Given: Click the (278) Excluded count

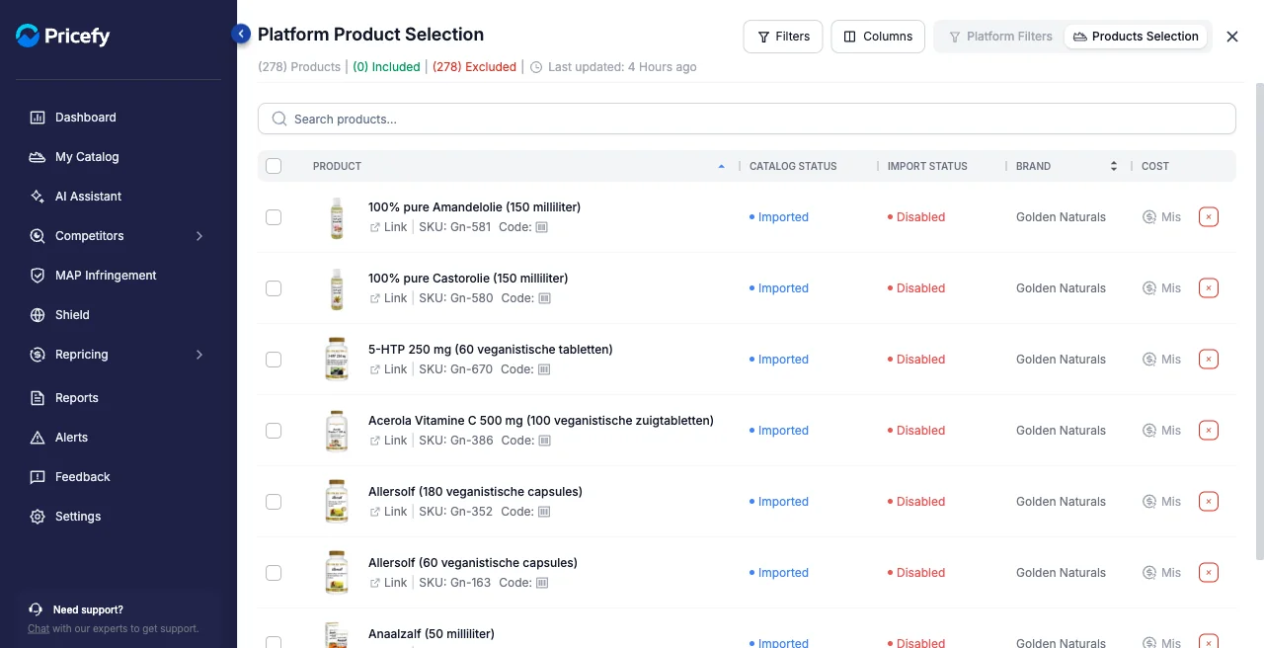Looking at the screenshot, I should point(474,67).
